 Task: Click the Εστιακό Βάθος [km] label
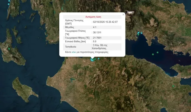click(x=75, y=41)
